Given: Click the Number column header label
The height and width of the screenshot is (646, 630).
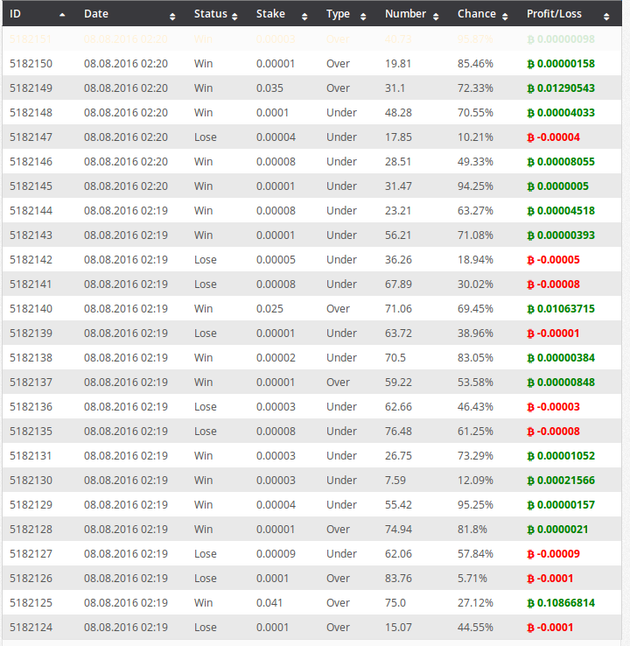Looking at the screenshot, I should pos(406,14).
